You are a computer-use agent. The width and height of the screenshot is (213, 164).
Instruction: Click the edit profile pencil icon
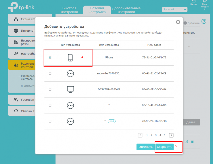click(x=186, y=141)
